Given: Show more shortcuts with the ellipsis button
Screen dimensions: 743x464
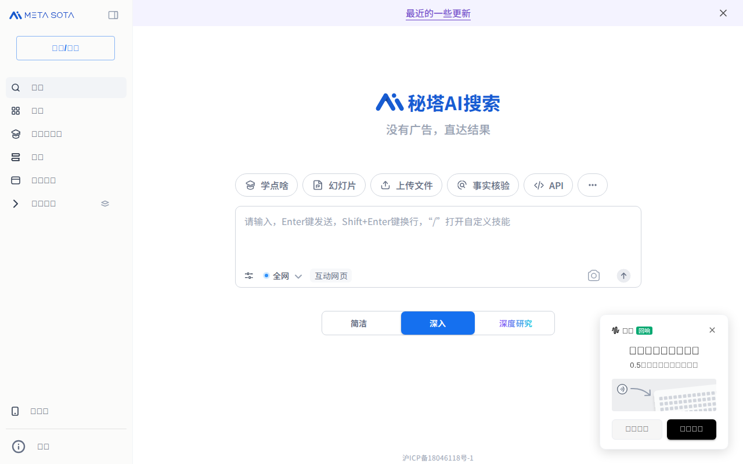Looking at the screenshot, I should [593, 185].
